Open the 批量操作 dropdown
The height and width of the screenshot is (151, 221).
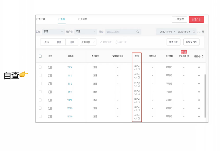coord(88,42)
